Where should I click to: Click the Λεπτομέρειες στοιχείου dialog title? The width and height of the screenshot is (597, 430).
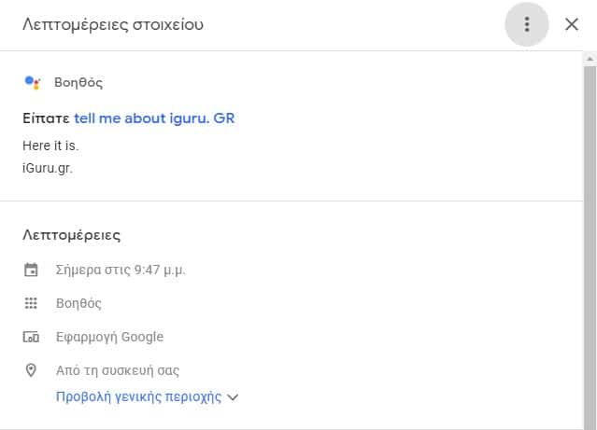pos(113,24)
